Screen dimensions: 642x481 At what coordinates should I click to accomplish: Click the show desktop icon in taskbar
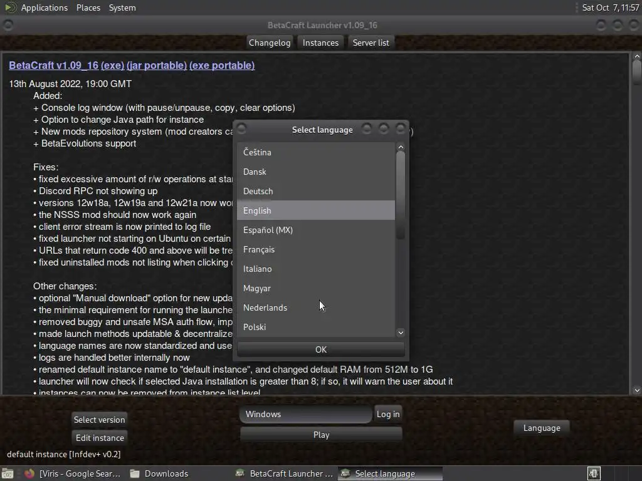(x=8, y=473)
